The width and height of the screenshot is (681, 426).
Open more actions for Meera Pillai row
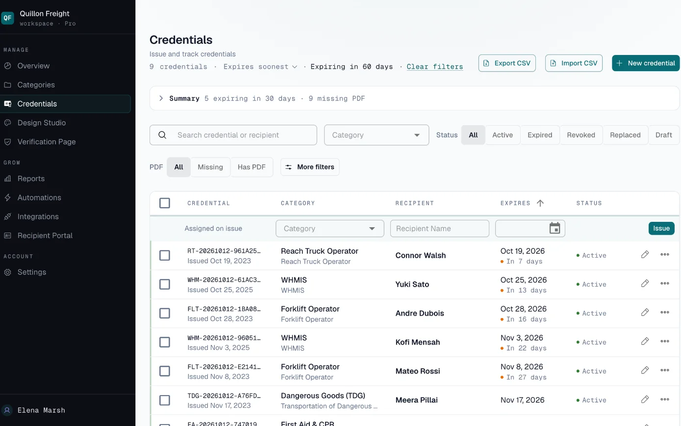[x=665, y=399]
